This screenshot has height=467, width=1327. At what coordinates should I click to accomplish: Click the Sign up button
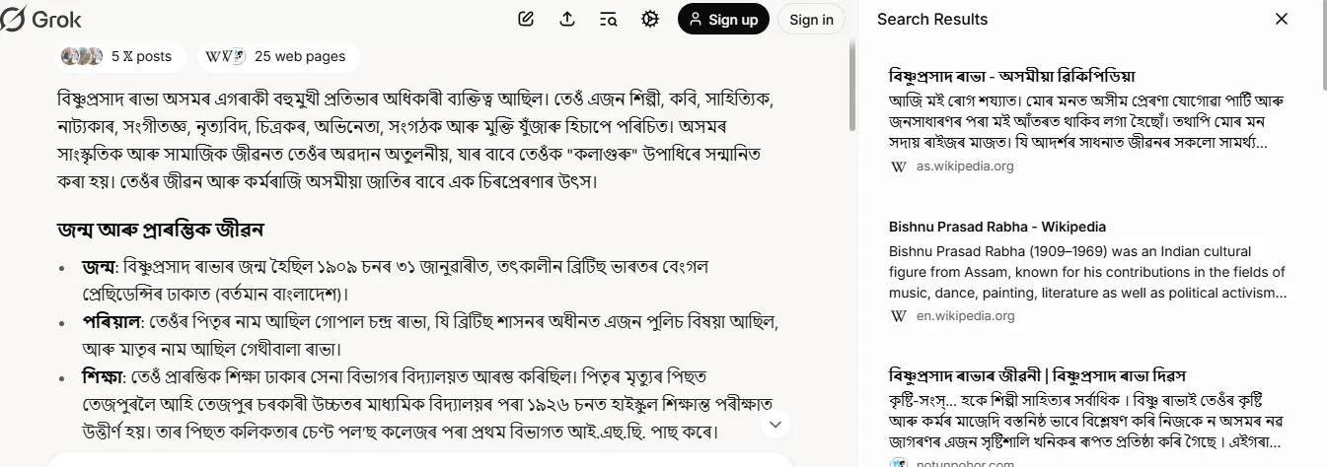point(723,19)
